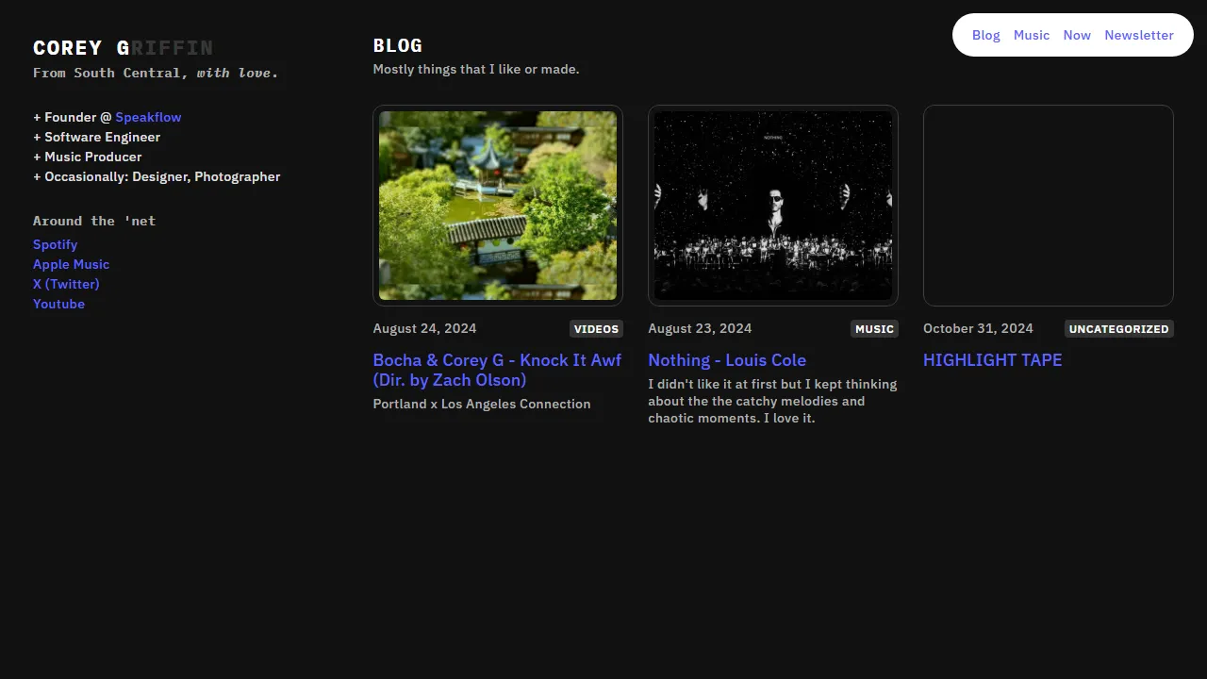Open the Youtube channel link

[x=58, y=304]
